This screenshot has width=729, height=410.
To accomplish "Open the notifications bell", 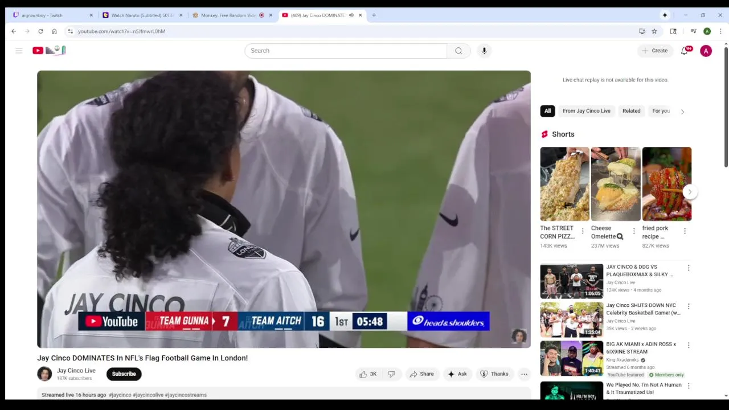I will tap(685, 51).
